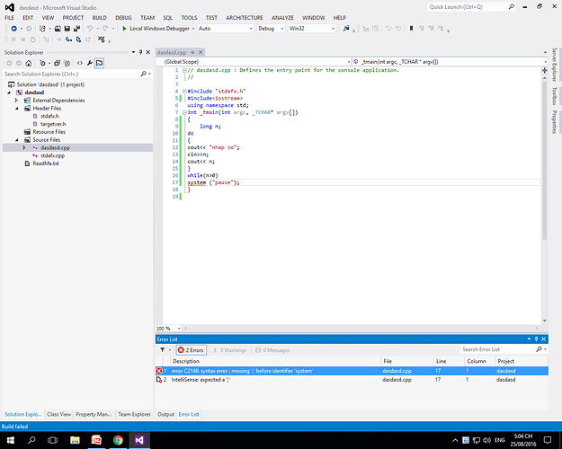
Task: Switch to the Output tab
Action: coord(166,414)
